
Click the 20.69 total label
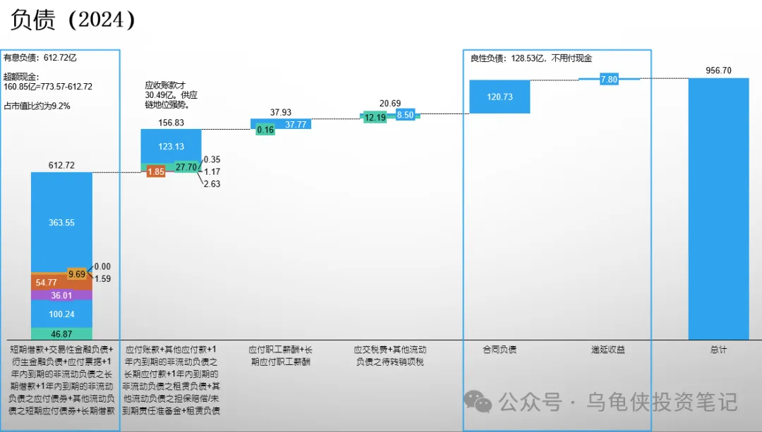(x=390, y=104)
